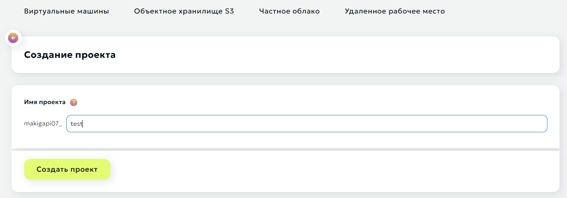Click the Создание проекта heading

click(70, 55)
